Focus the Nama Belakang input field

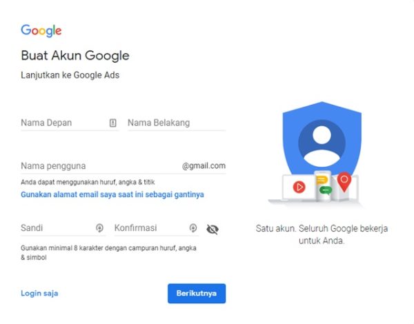pyautogui.click(x=177, y=123)
